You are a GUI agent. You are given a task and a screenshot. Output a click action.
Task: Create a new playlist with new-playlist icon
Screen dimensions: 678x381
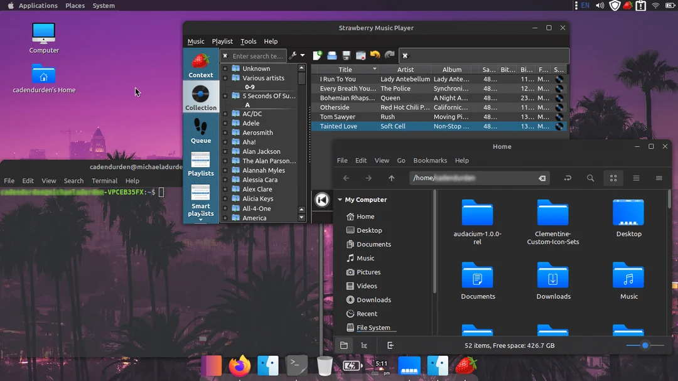tap(318, 55)
